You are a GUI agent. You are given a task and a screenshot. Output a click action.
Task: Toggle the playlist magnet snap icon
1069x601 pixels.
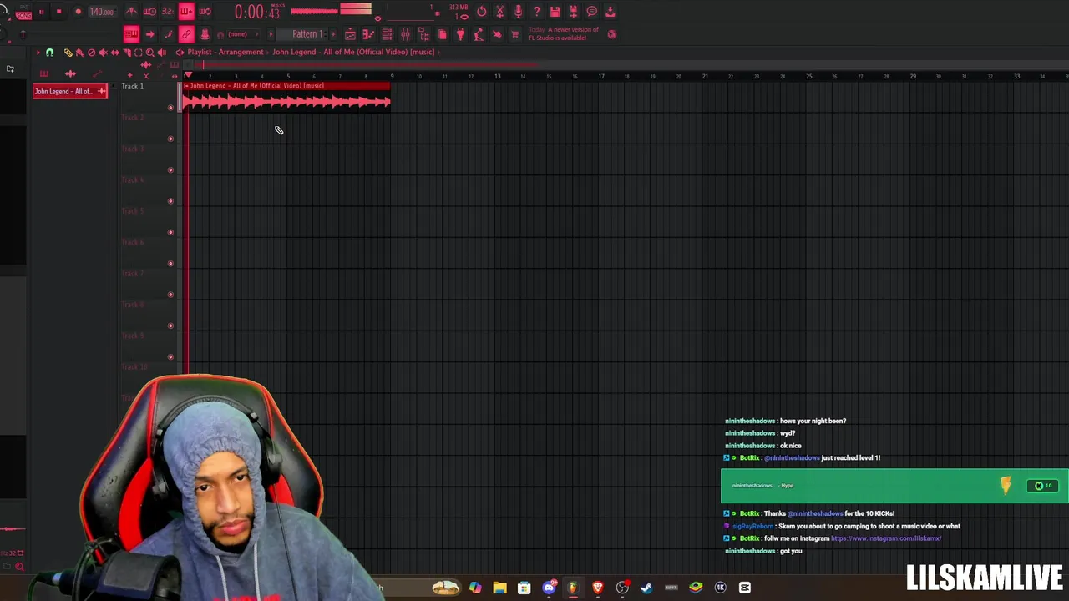point(49,52)
